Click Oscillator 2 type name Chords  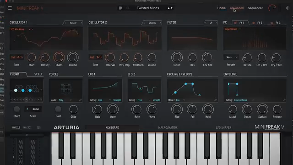(x=152, y=23)
